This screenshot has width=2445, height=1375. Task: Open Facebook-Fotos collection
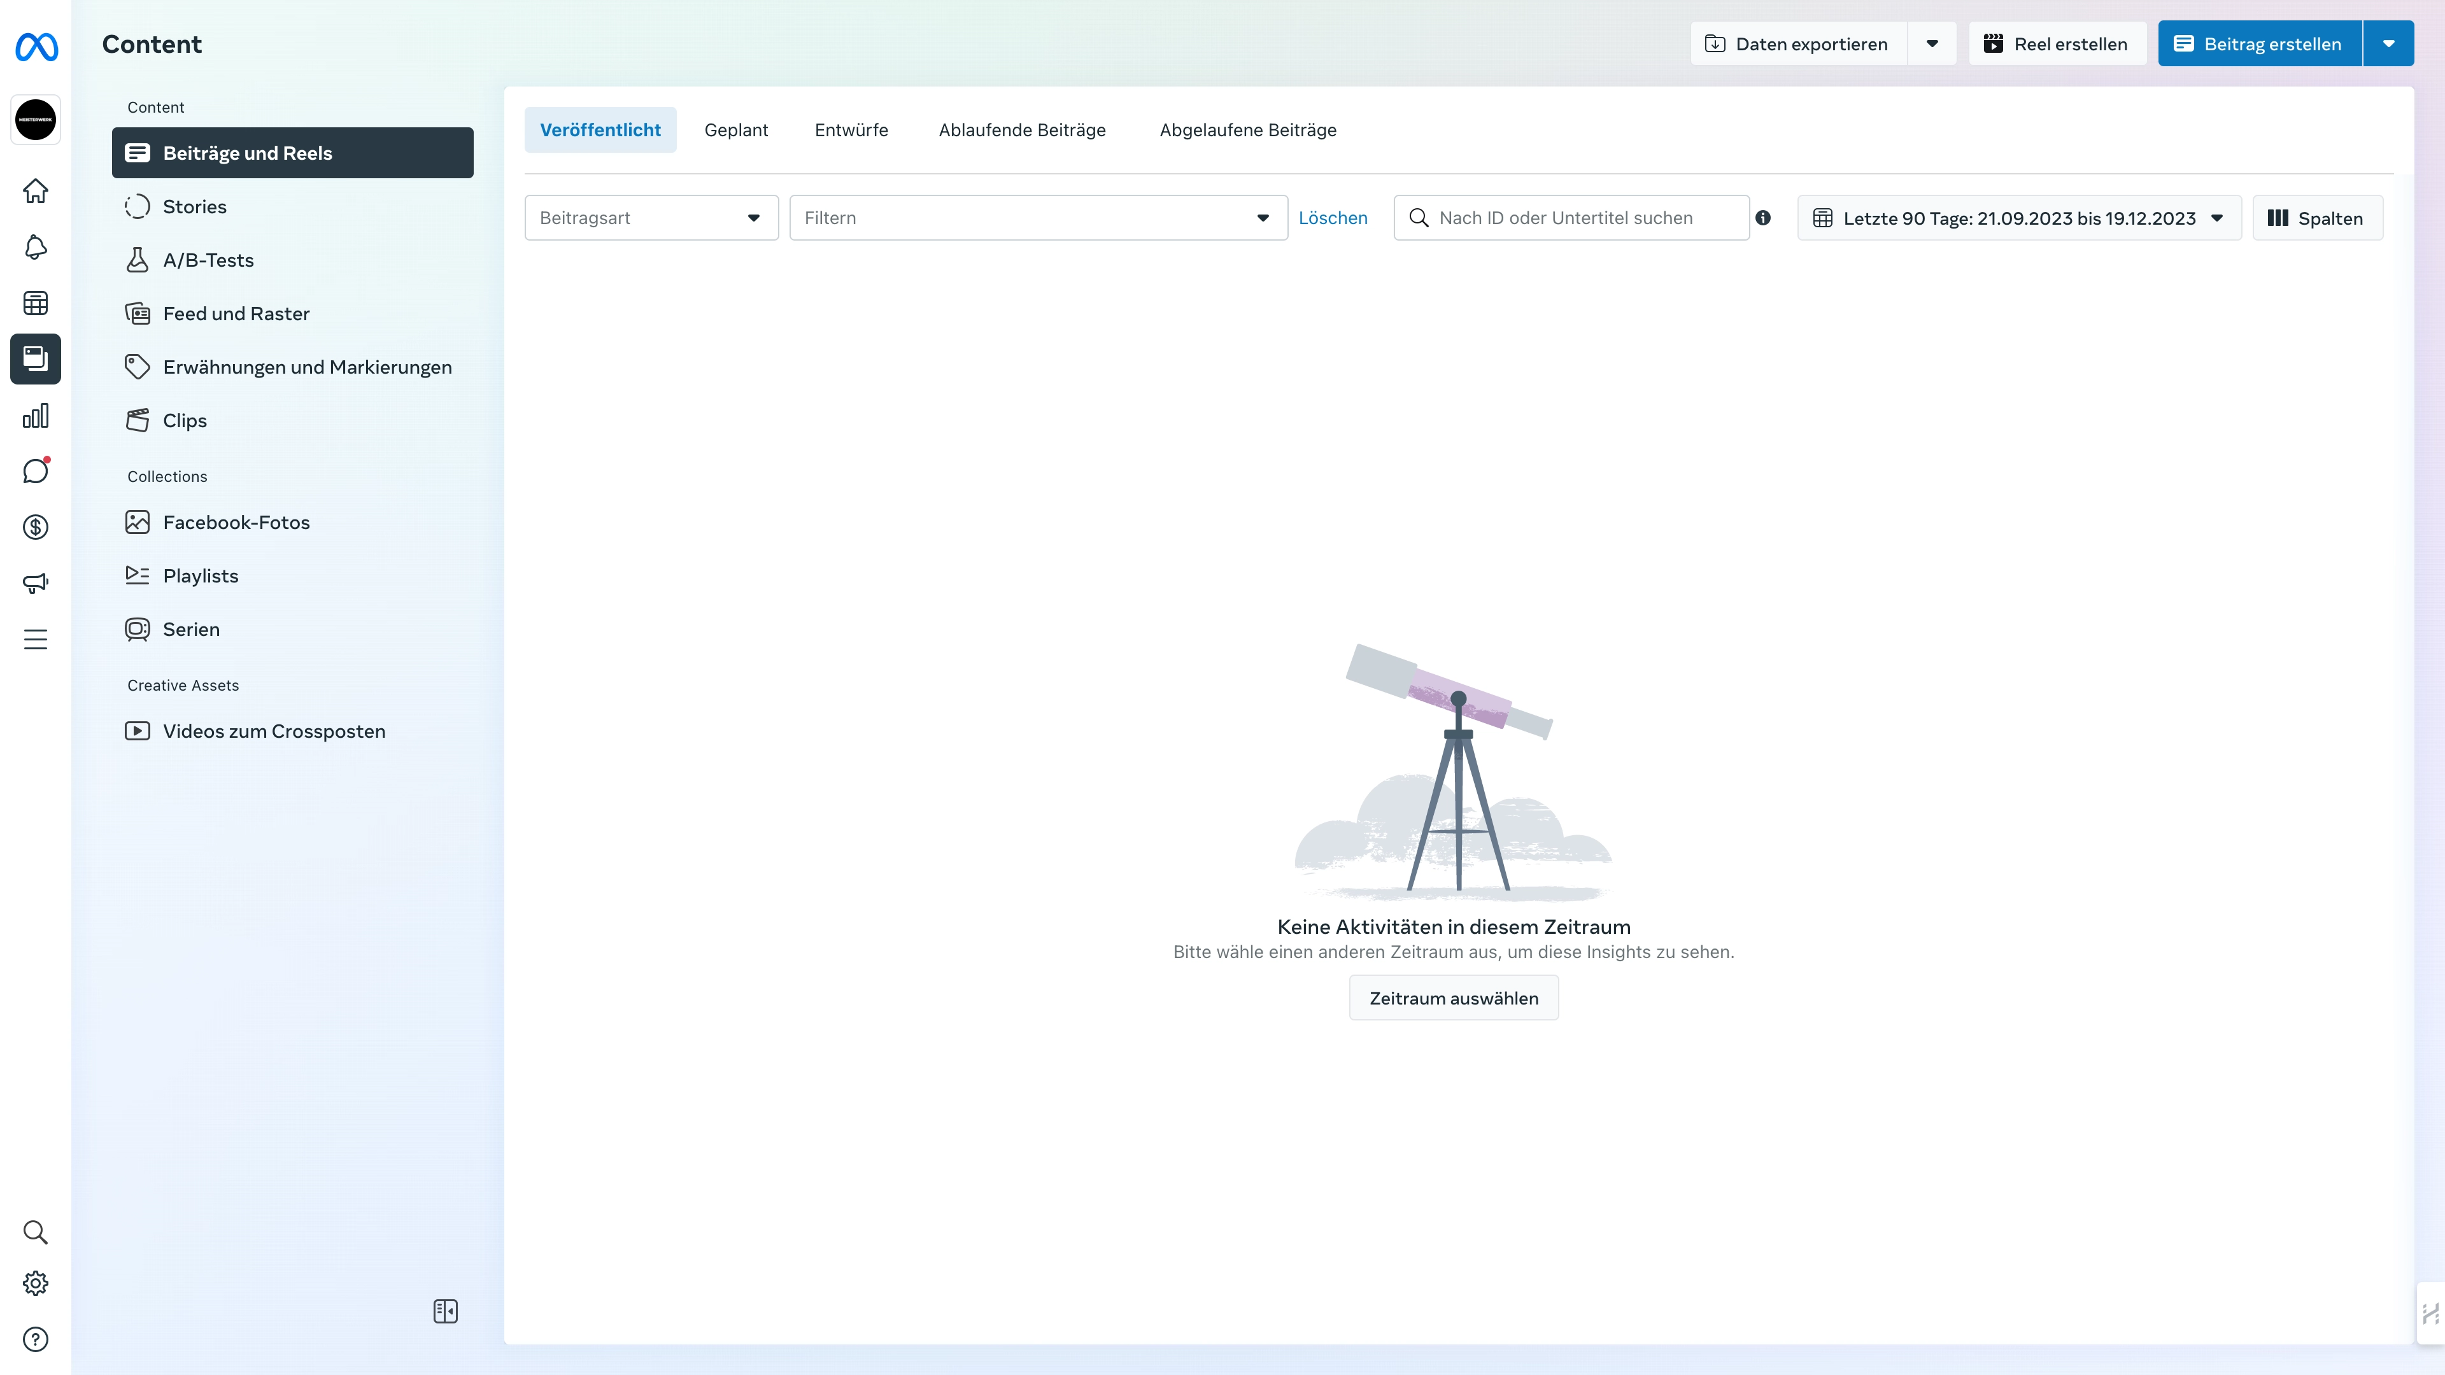pyautogui.click(x=292, y=522)
